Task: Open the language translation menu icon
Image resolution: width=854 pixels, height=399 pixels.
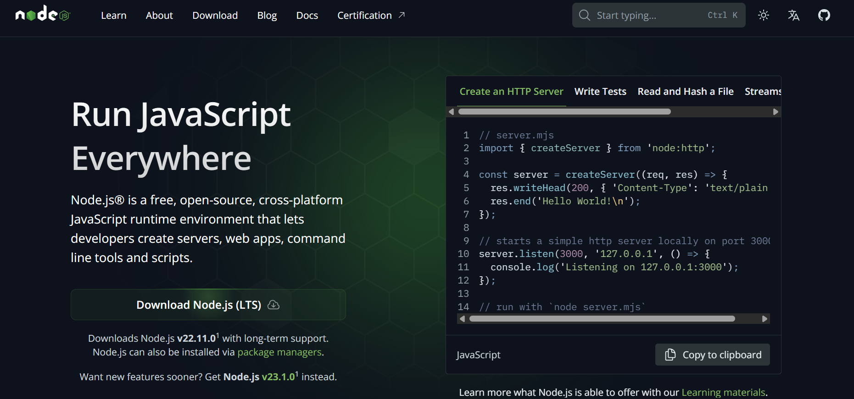Action: 794,15
